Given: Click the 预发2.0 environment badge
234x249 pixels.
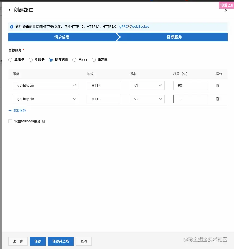Looking at the screenshot, I should point(226,5).
